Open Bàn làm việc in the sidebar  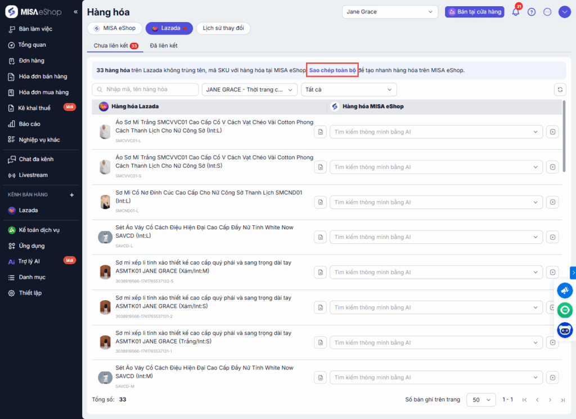tap(35, 29)
